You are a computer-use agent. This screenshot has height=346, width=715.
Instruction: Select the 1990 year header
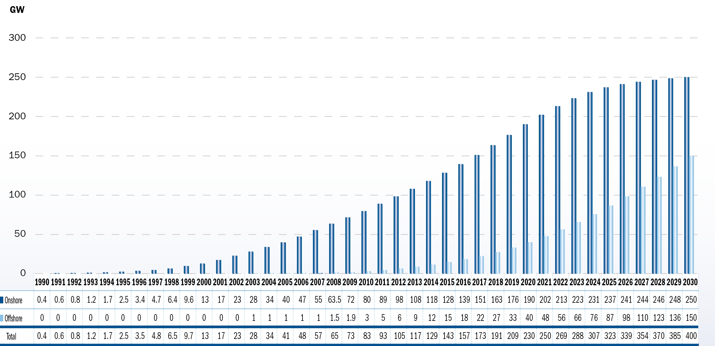tap(42, 282)
